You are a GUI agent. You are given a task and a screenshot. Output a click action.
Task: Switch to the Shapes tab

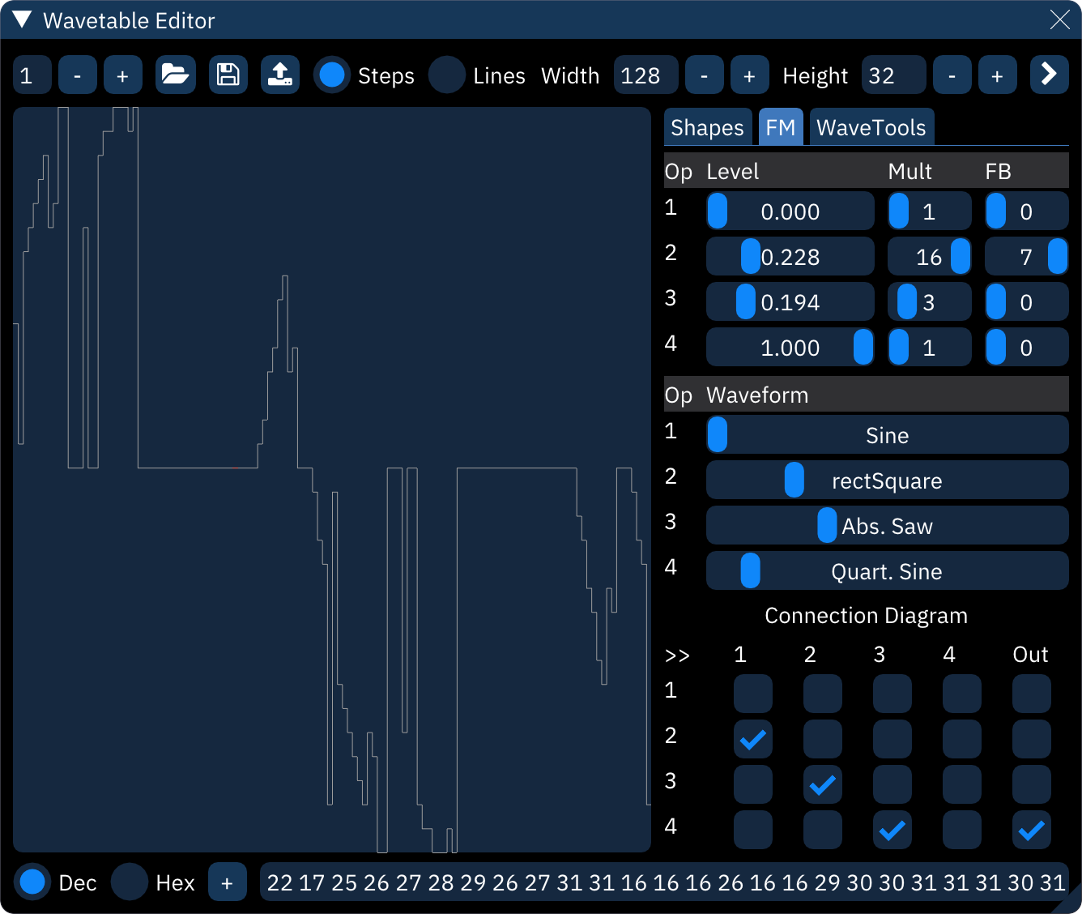pos(707,127)
